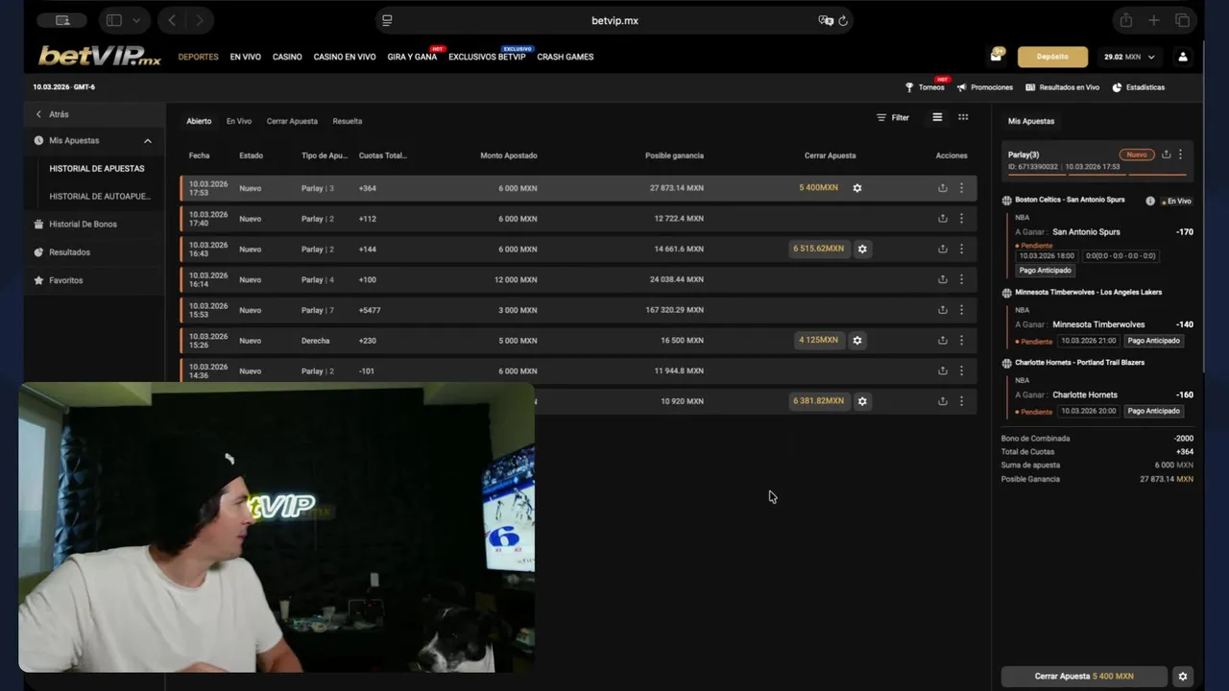Open Safari share button

point(1125,20)
